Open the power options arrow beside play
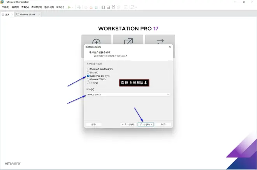Image resolution: width=257 pixels, height=170 pixels. (73, 7)
